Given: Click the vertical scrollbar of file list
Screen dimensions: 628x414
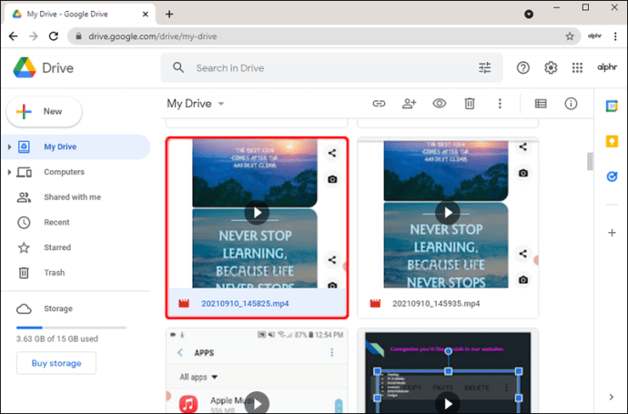Looking at the screenshot, I should point(590,161).
